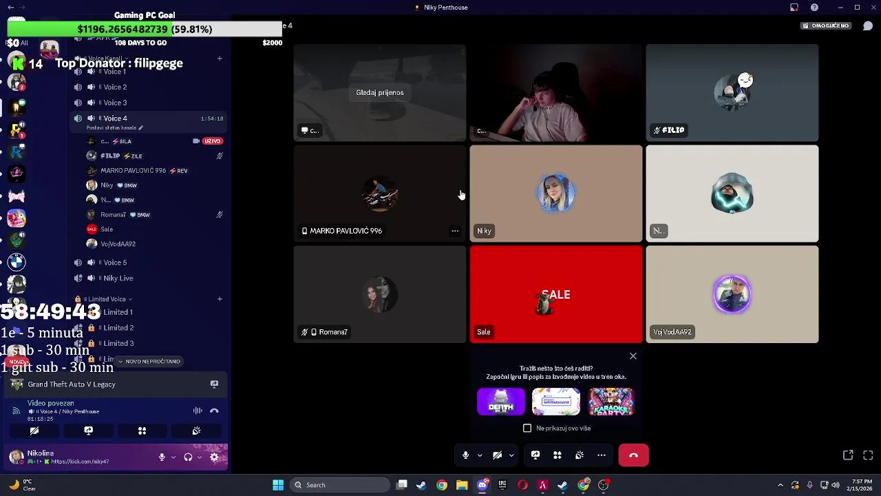Click taskbar Search box

[340, 485]
